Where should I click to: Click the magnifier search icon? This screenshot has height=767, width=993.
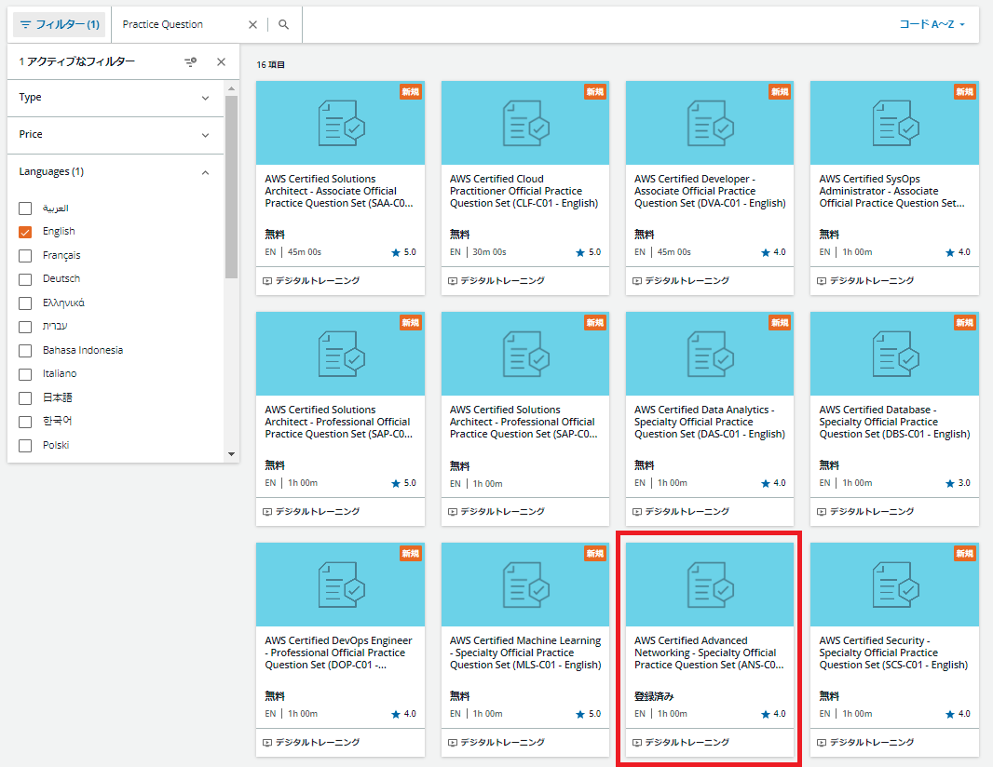(x=284, y=25)
